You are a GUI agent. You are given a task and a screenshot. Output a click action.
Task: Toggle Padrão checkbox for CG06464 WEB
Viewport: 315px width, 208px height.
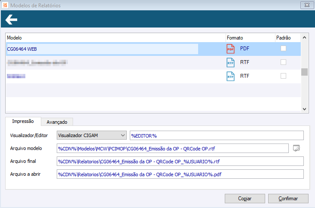tap(283, 49)
